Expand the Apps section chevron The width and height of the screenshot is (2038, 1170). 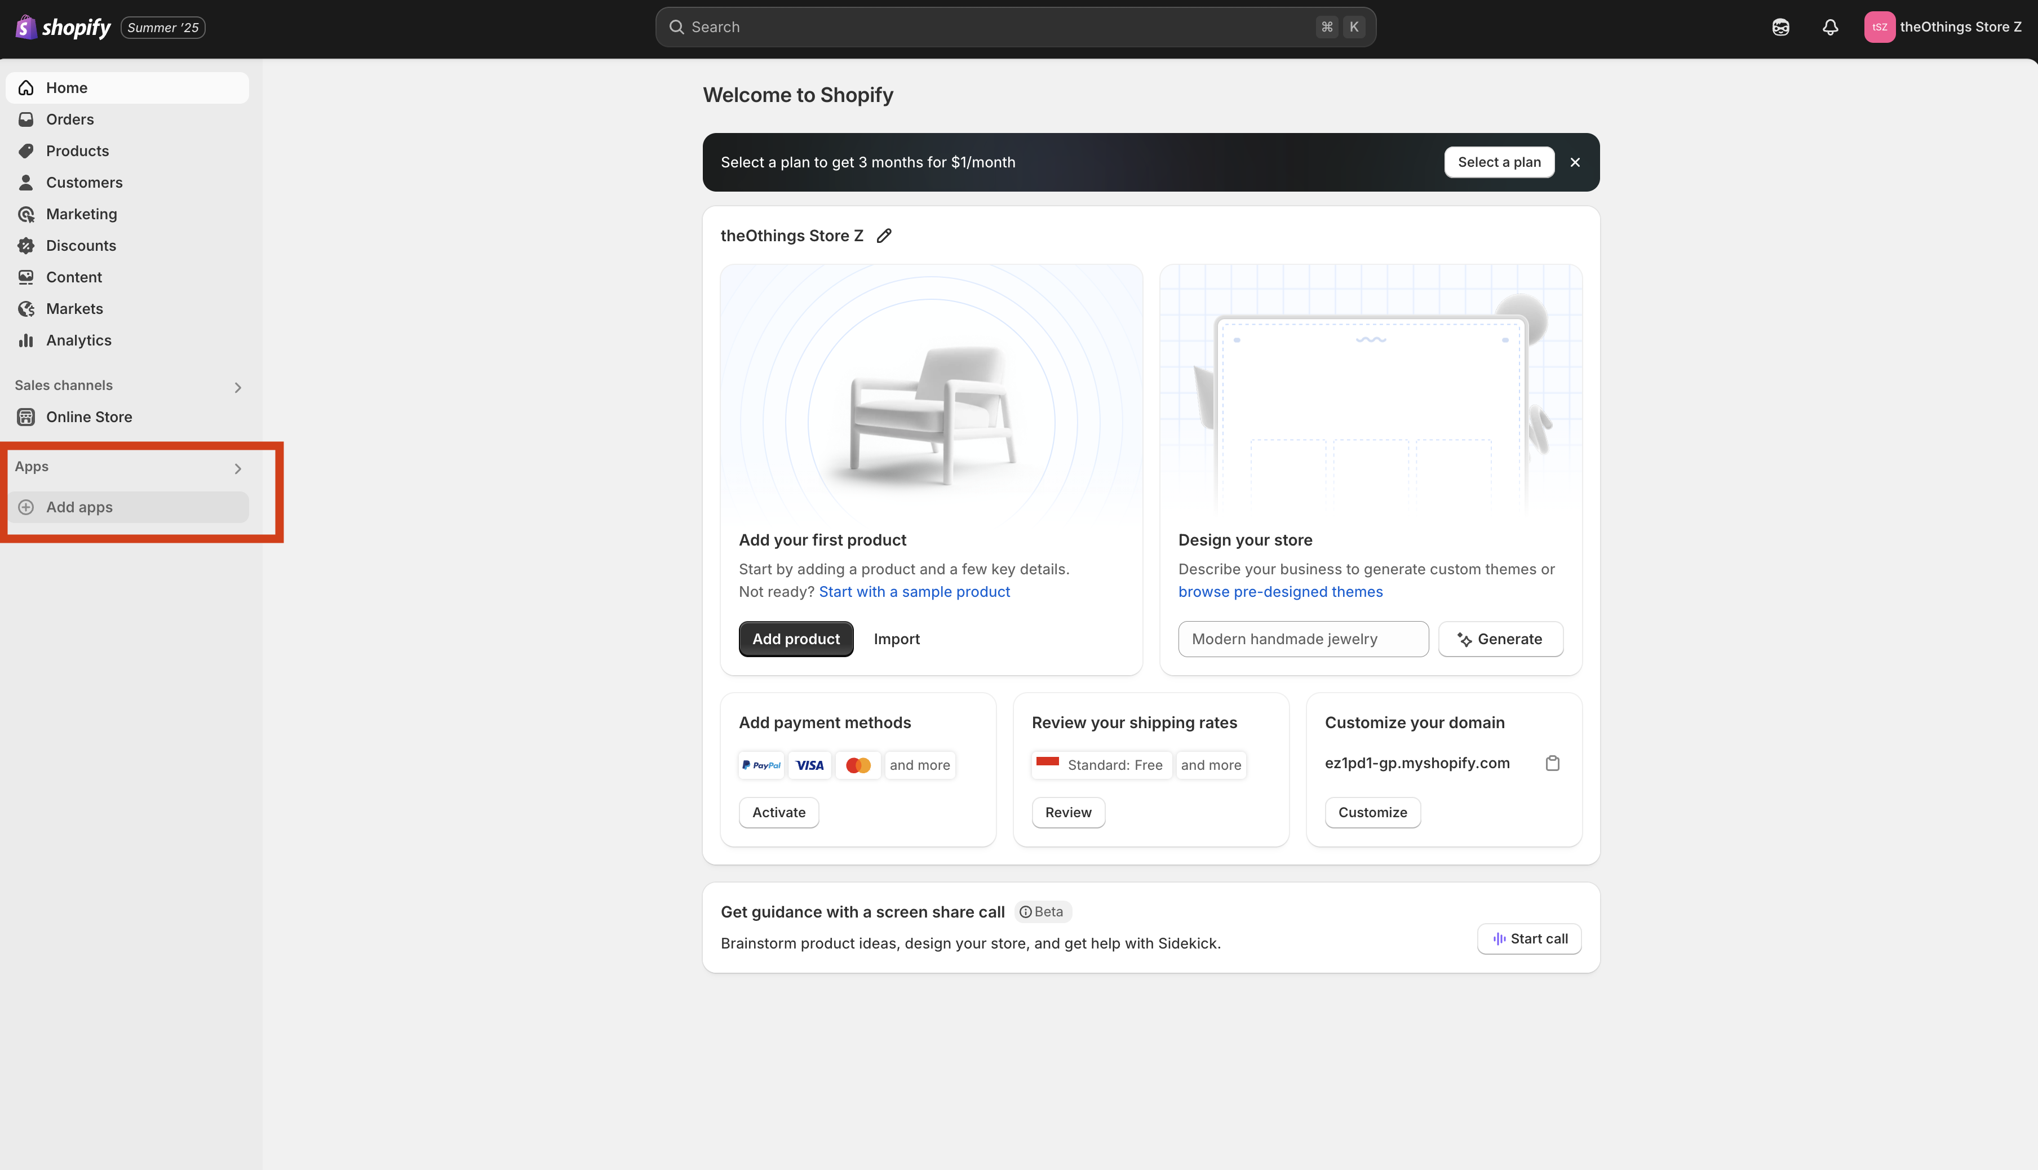point(237,468)
